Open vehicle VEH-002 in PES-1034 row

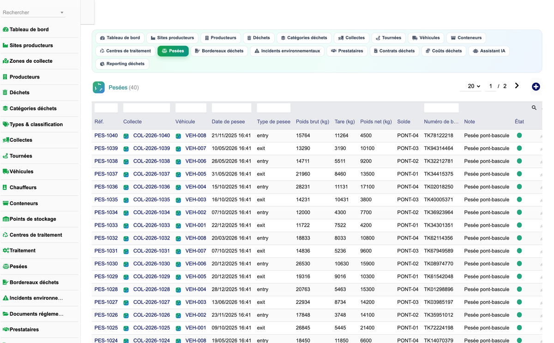(x=196, y=212)
